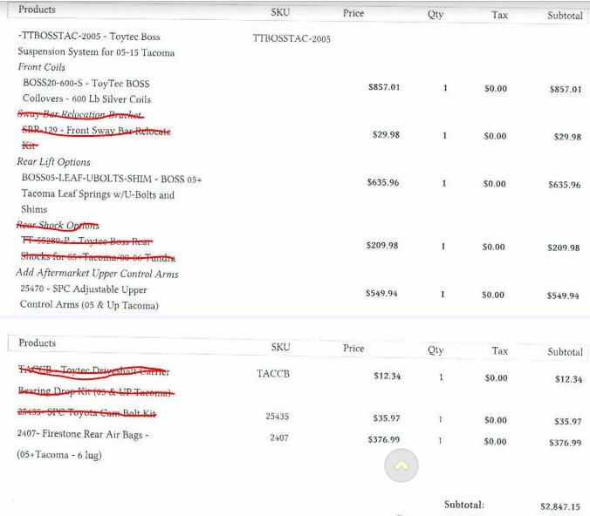Click the scroll-to-top arrow button
Screen dimensions: 590x516
(401, 465)
